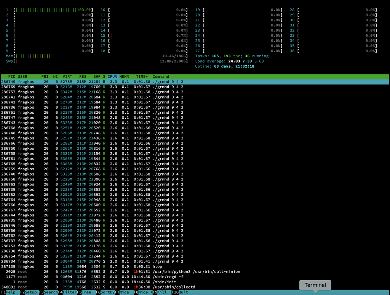This screenshot has height=295, width=390.
Task: Select process row PID 286743
Action: (x=195, y=123)
